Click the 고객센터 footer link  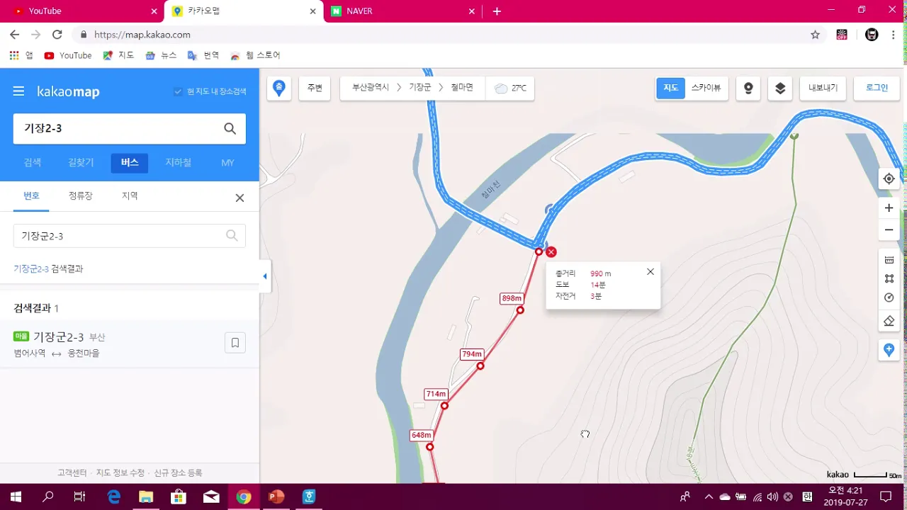72,472
